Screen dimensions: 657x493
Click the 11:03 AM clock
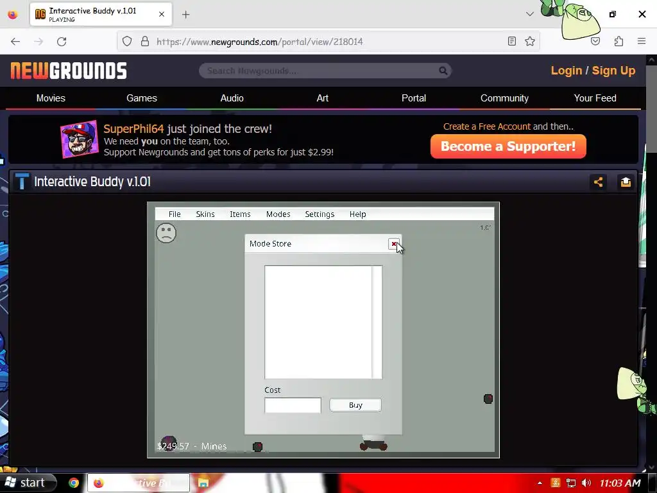[620, 483]
